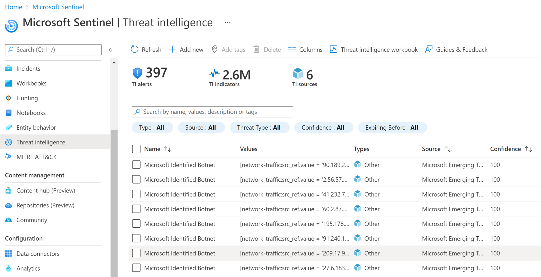Check the first Microsoft Identified Botnet row
The image size is (541, 277).
(136, 165)
